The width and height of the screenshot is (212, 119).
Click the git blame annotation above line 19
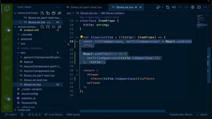99,17
